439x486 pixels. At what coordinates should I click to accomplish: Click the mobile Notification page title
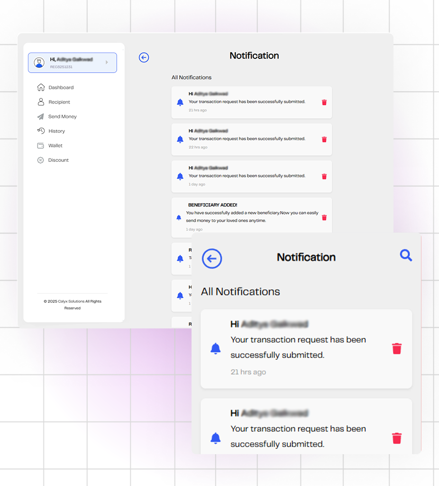pos(306,257)
